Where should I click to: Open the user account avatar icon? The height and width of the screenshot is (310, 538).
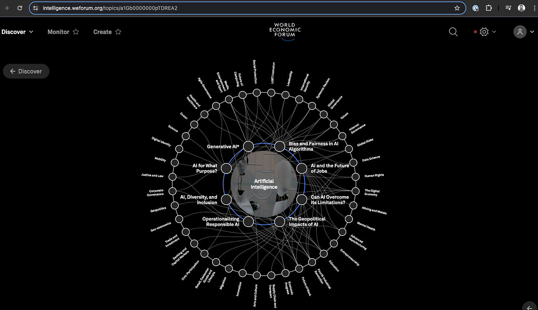pyautogui.click(x=520, y=32)
